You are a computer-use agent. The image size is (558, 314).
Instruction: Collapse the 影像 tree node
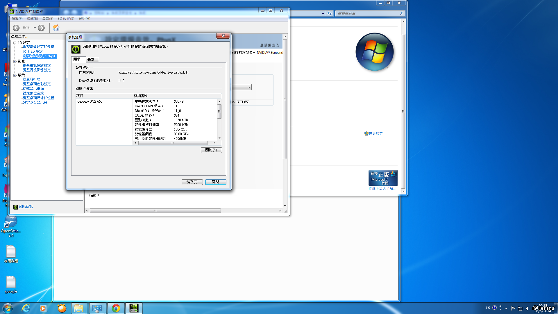[15, 61]
